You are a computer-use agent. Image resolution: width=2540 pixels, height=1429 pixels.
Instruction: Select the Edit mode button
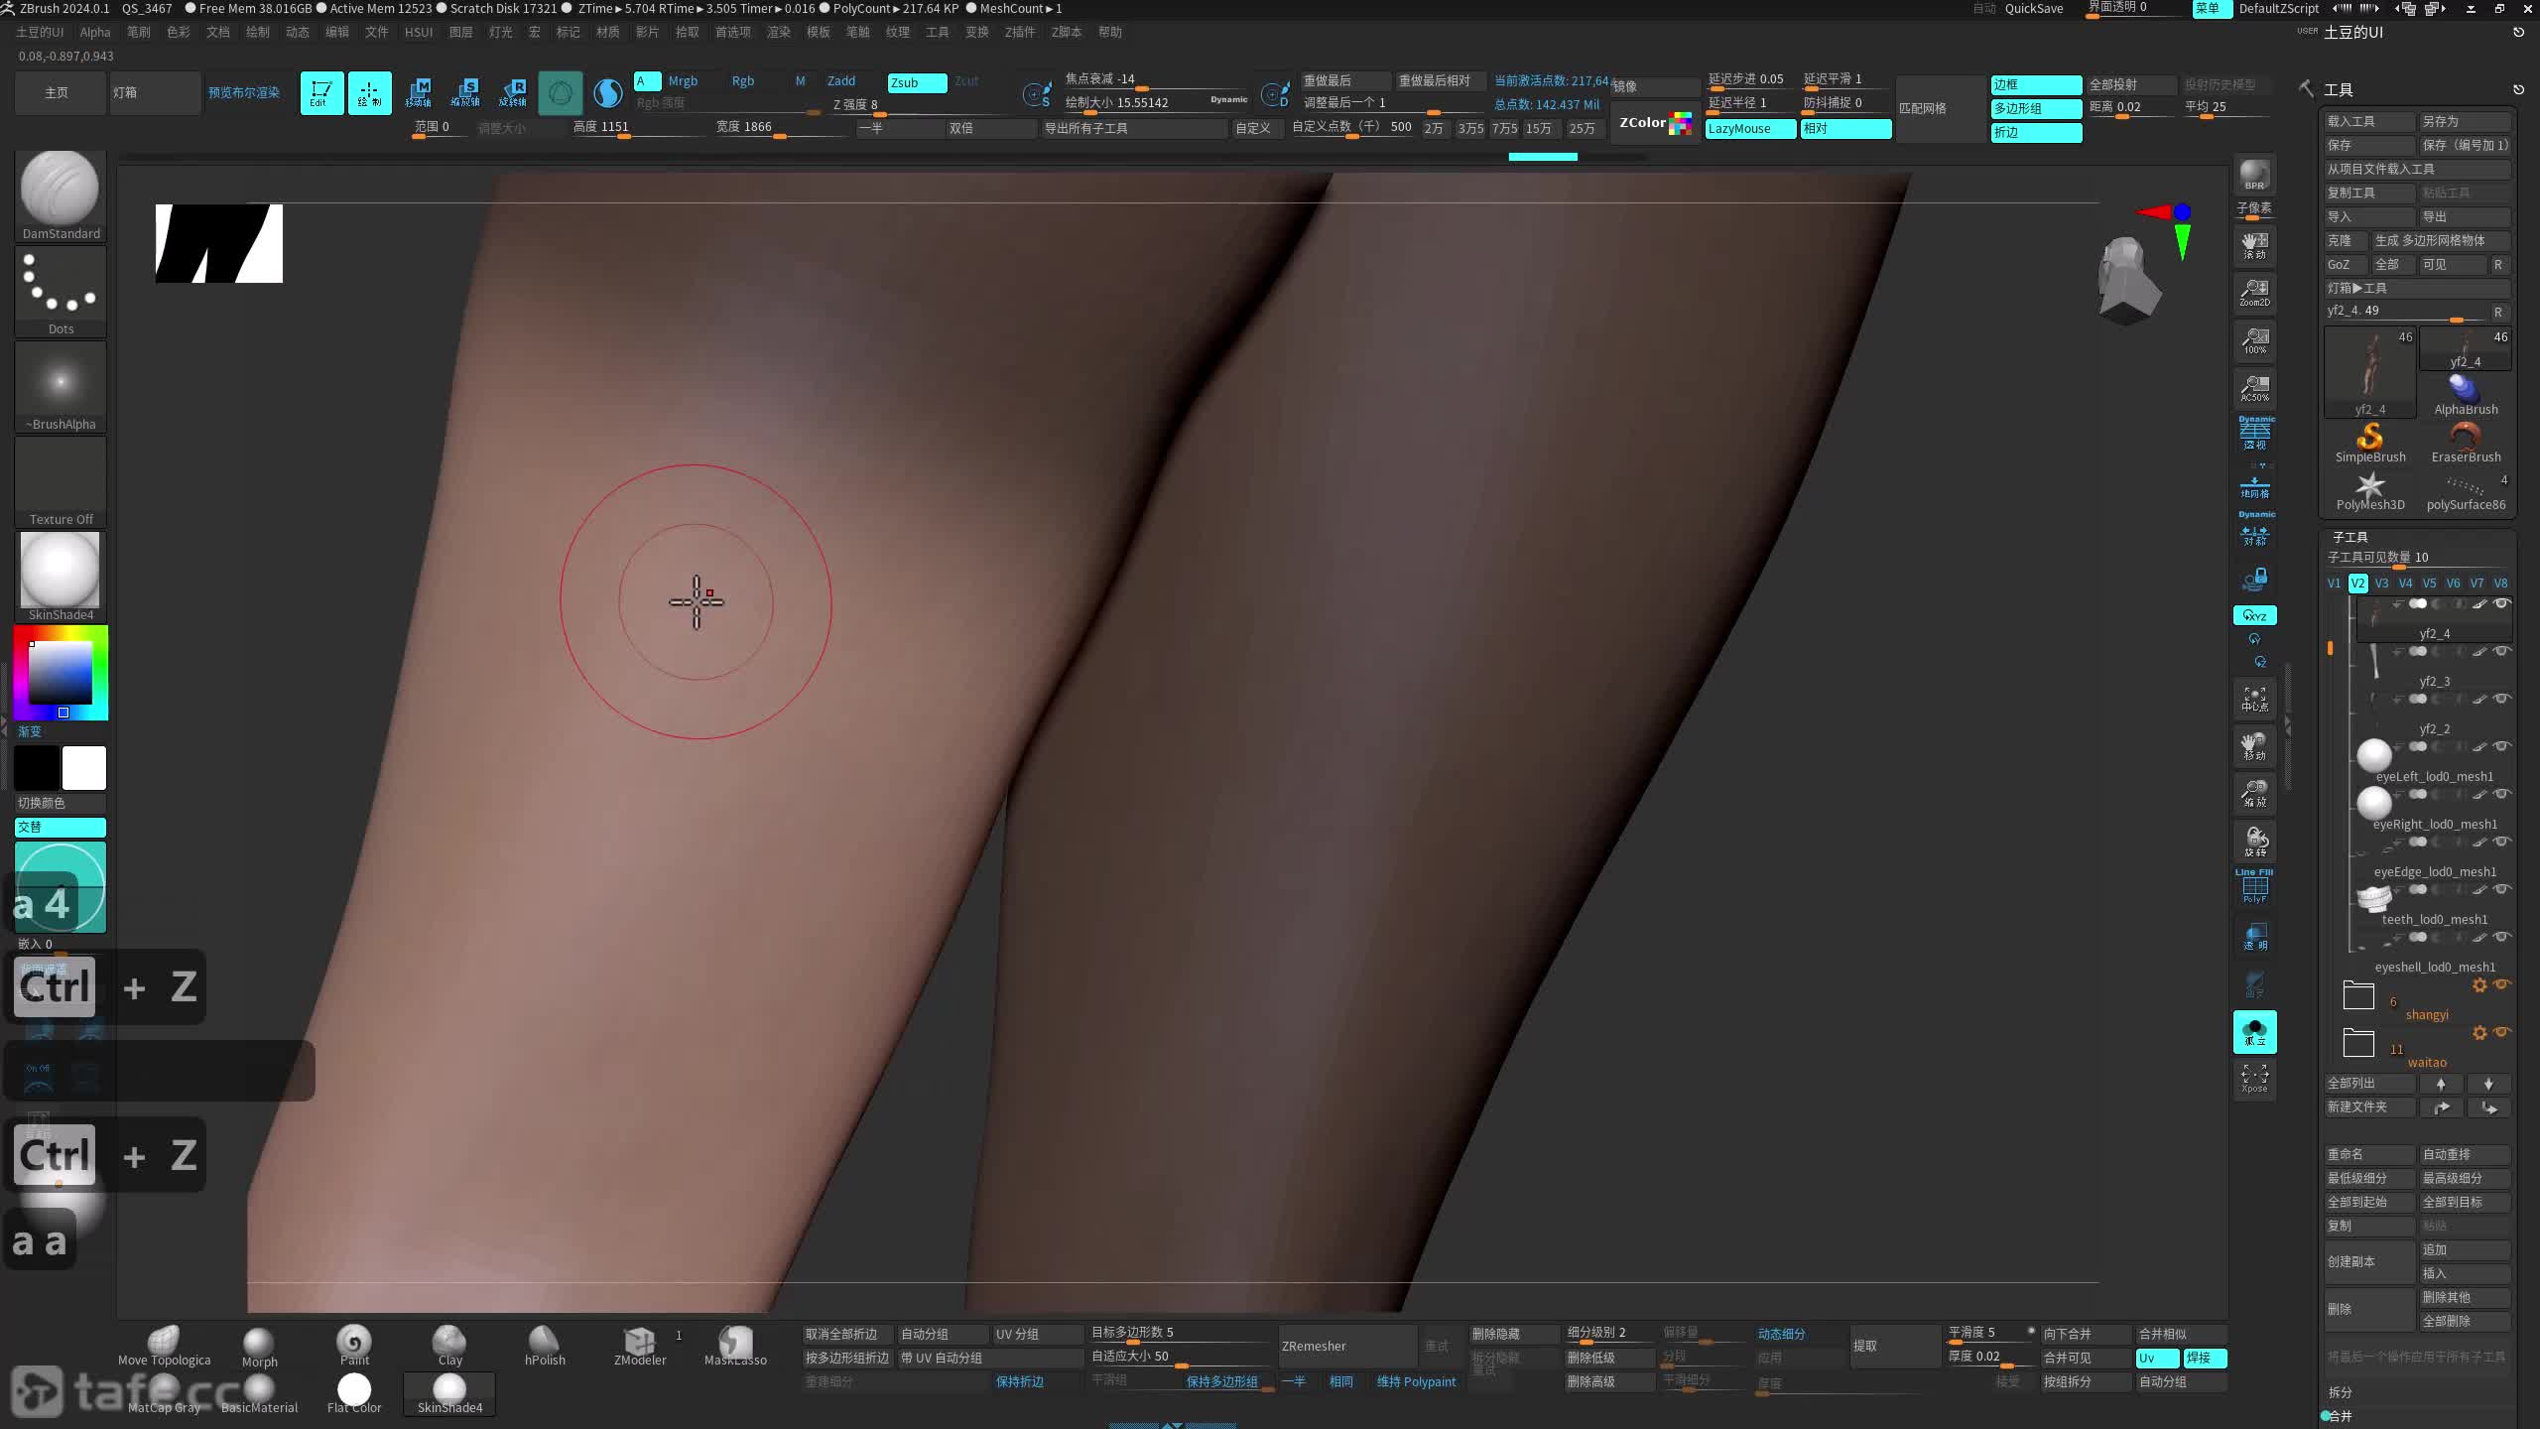pos(321,93)
